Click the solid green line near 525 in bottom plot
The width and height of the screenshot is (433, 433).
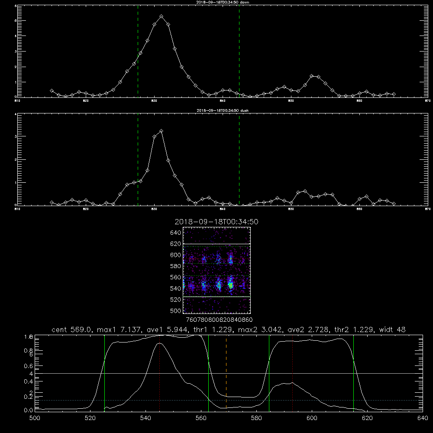tap(104, 373)
